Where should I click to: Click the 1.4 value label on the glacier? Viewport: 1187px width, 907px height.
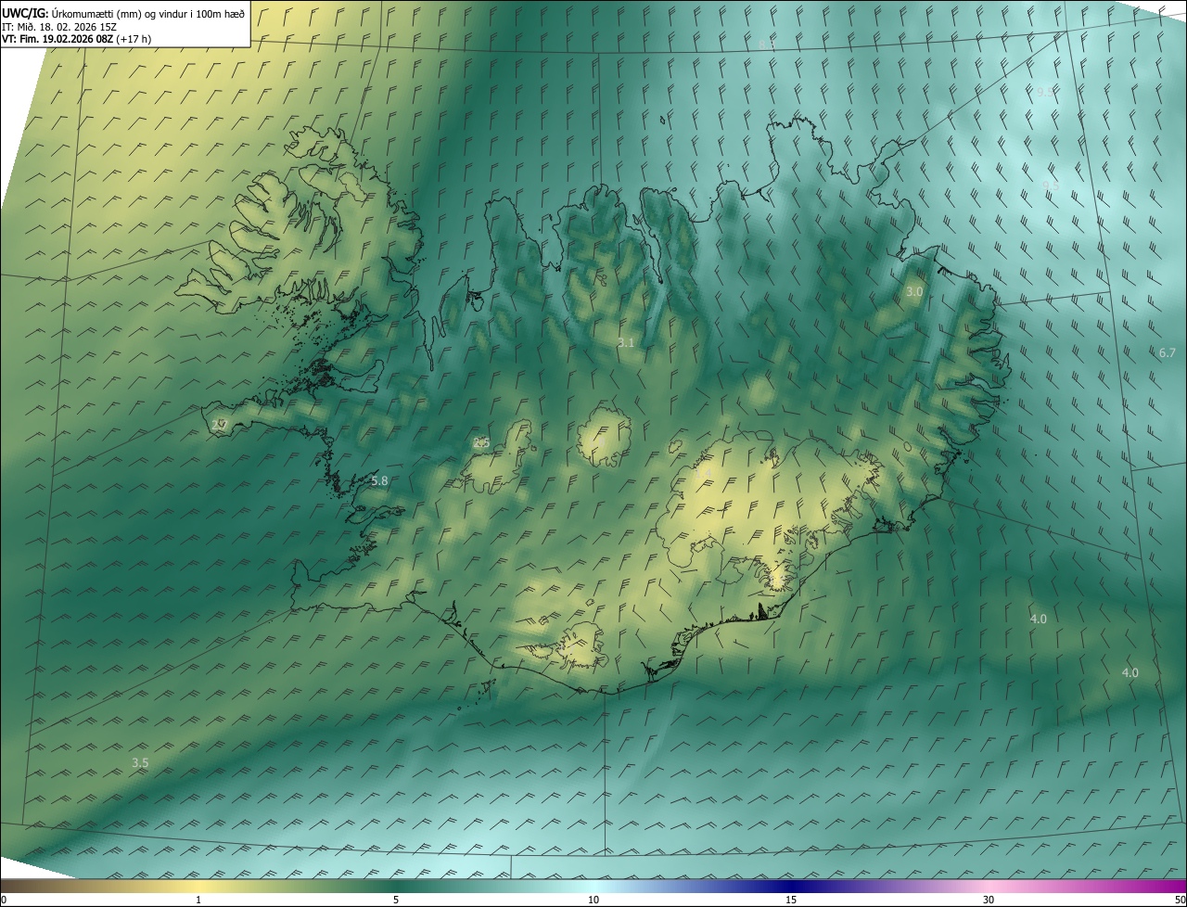pos(704,474)
